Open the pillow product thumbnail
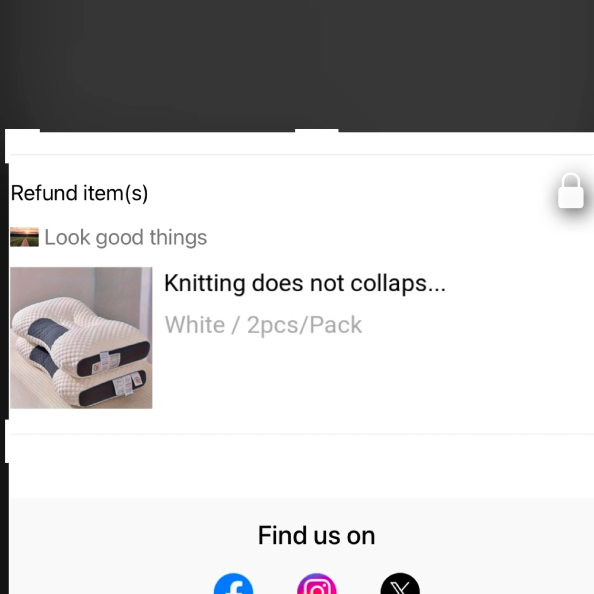 click(81, 338)
